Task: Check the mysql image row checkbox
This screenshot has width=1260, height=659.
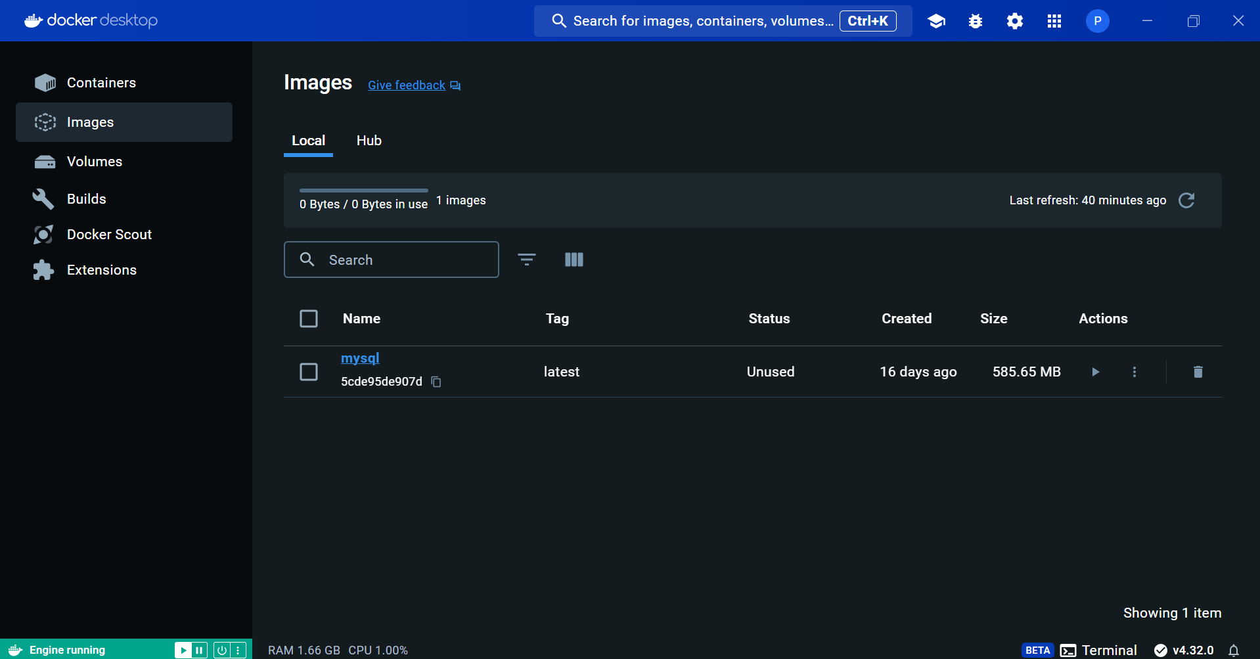Action: [x=309, y=372]
